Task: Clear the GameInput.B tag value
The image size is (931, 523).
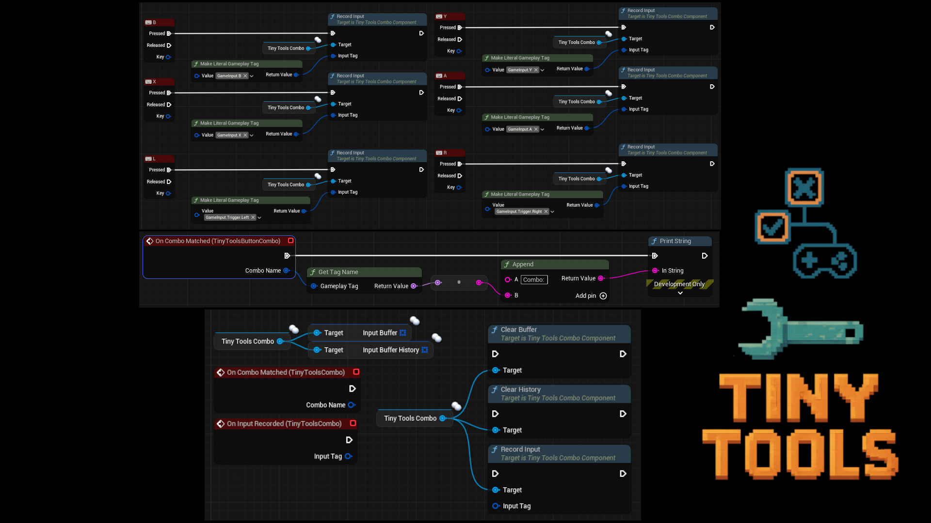Action: (245, 76)
